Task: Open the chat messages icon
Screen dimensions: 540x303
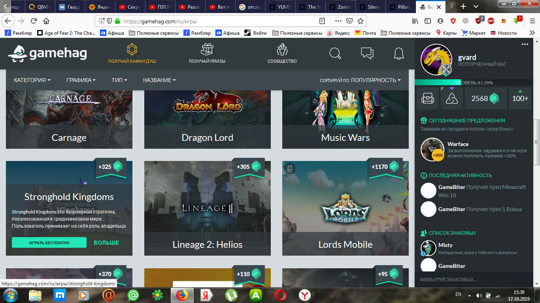Action: pos(367,53)
